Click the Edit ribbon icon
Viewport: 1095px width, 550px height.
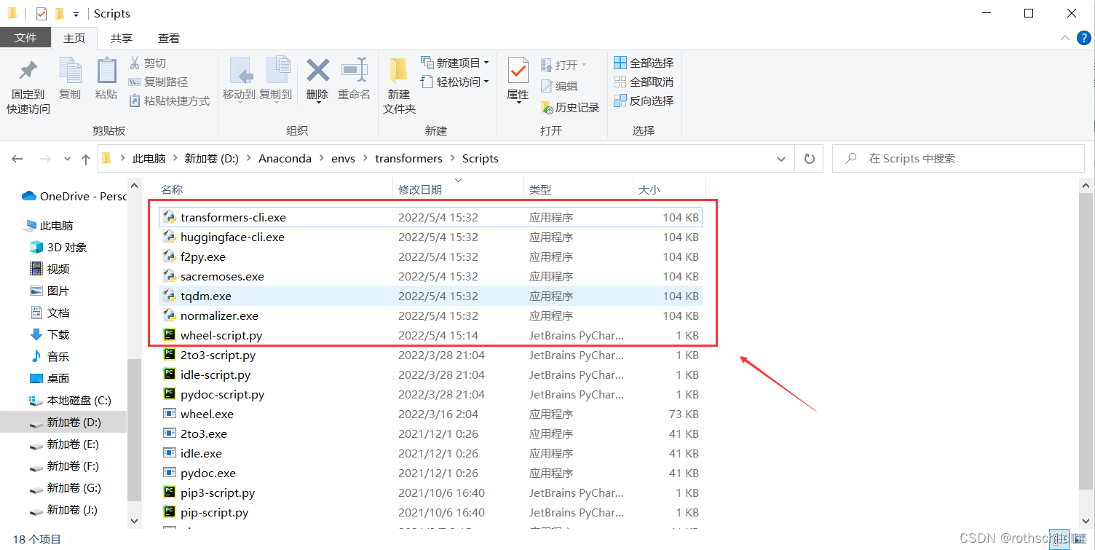click(559, 86)
